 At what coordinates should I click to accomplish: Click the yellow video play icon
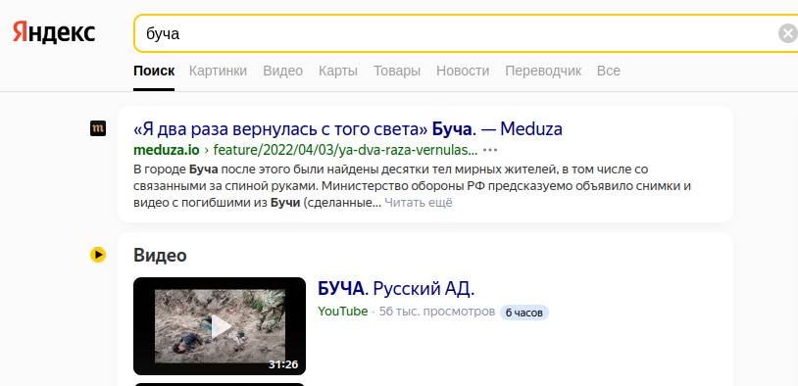98,255
